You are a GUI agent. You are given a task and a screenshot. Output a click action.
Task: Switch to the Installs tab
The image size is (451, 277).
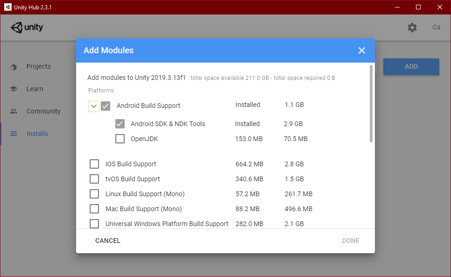point(37,134)
